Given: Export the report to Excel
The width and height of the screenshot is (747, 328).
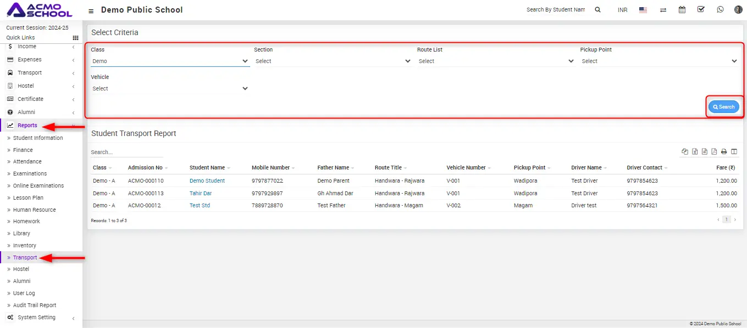Looking at the screenshot, I should pos(695,152).
